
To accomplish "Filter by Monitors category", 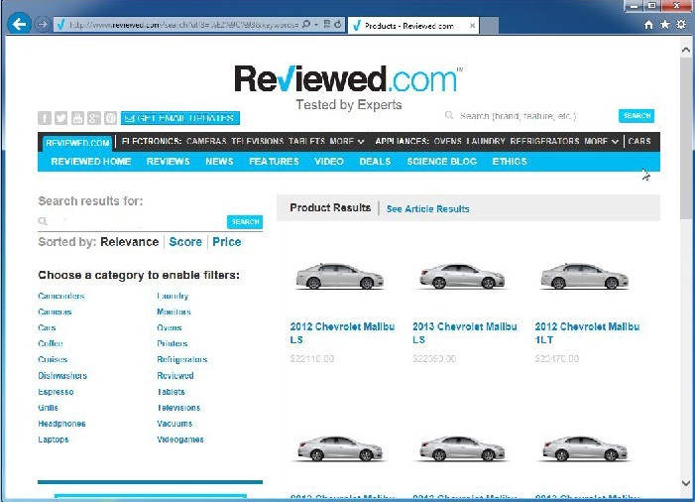I will coord(174,312).
